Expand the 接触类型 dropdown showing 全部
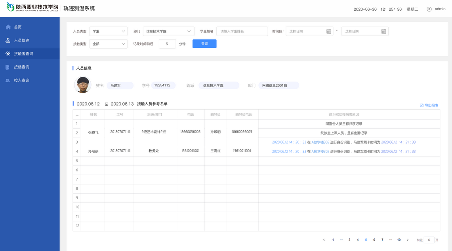452x251 pixels. point(108,44)
